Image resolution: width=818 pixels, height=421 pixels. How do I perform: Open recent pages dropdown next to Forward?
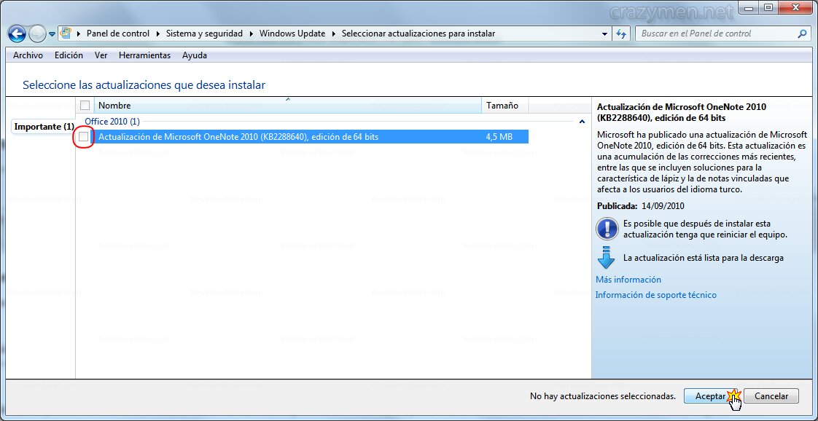point(52,34)
